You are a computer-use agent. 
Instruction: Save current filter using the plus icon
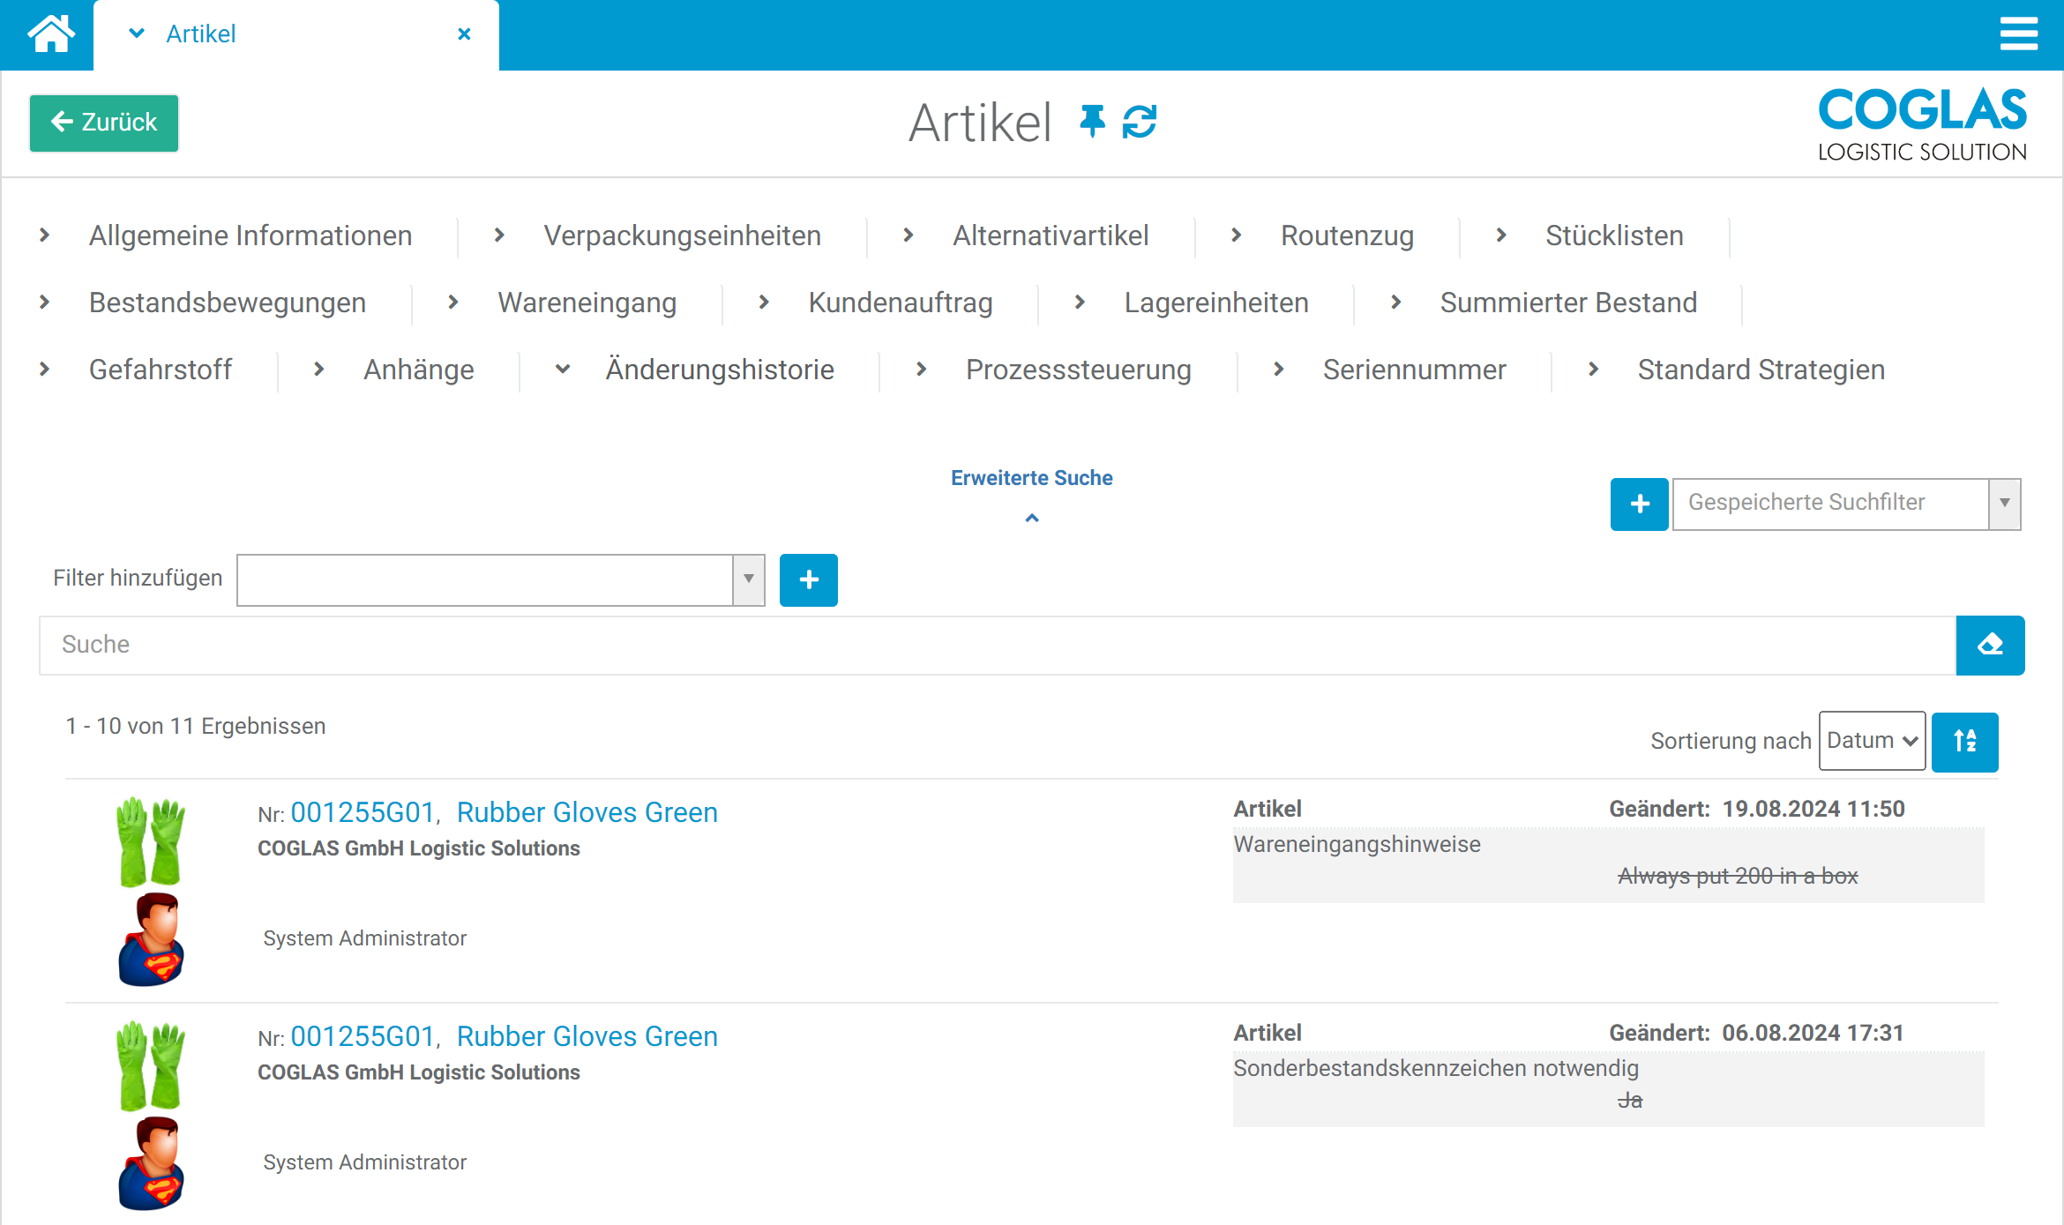pyautogui.click(x=1639, y=504)
